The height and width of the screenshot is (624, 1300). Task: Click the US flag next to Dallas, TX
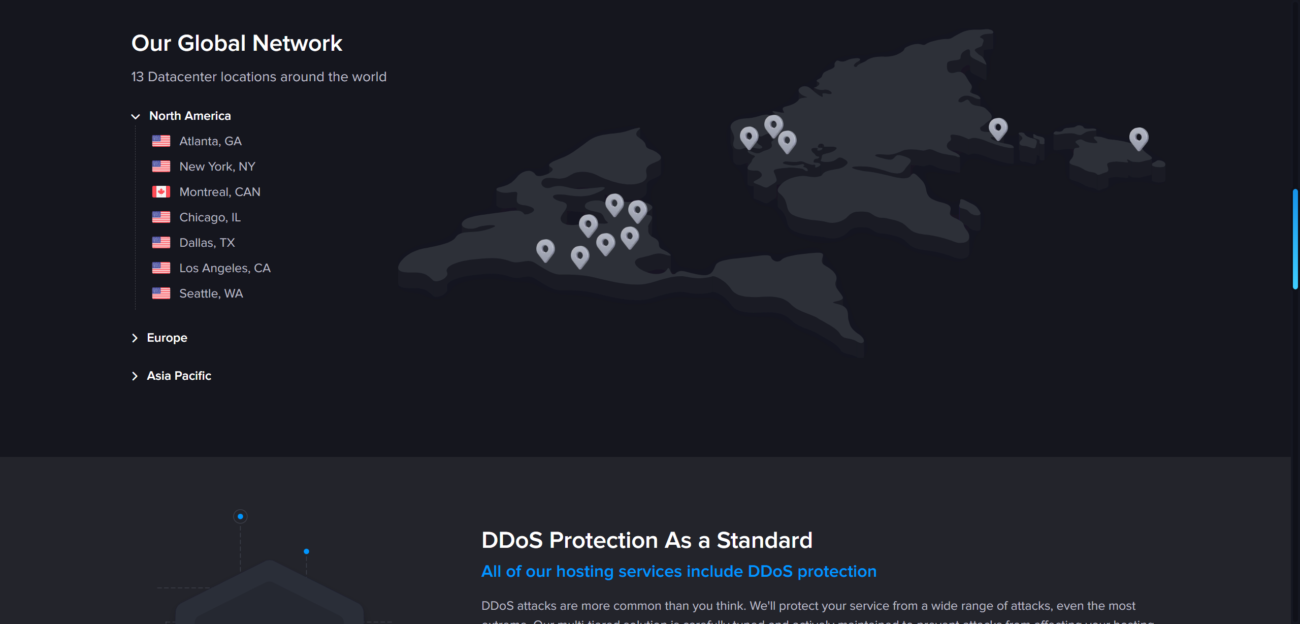(x=161, y=243)
